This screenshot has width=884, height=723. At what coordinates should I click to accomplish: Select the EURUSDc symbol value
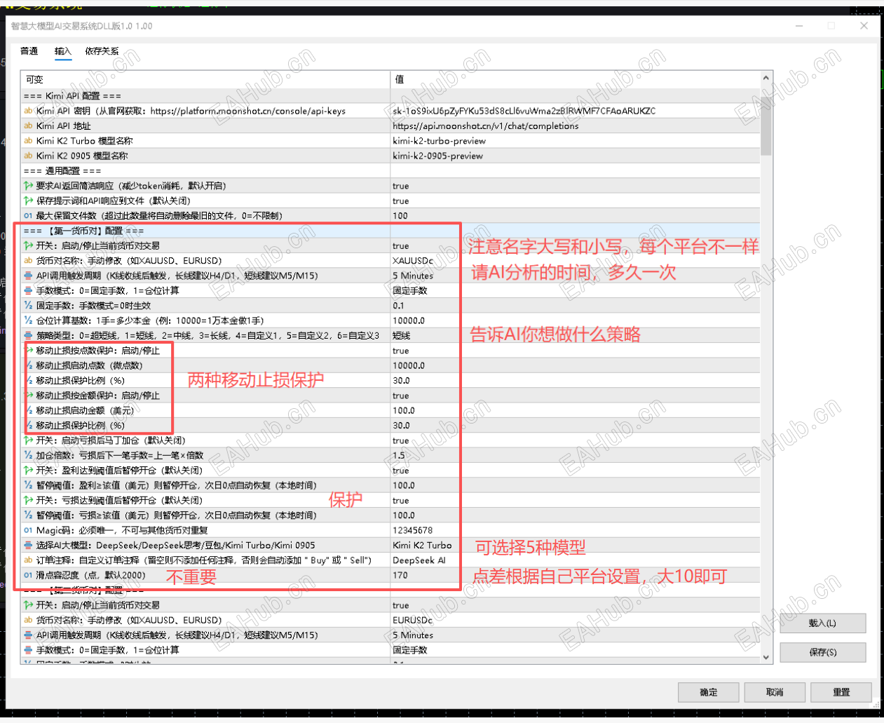(x=413, y=620)
